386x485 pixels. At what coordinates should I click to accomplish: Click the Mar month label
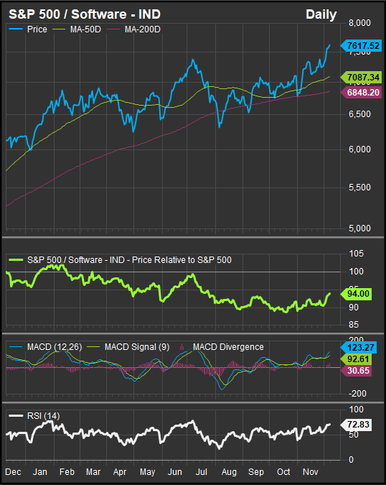click(93, 472)
